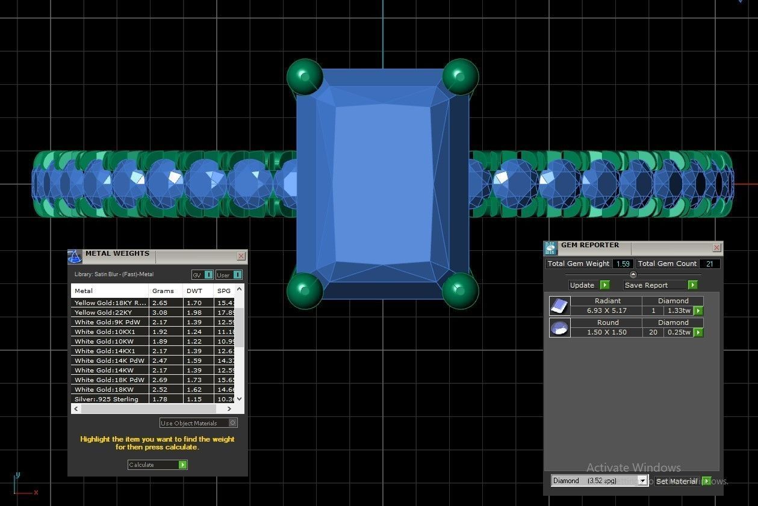Click the SPG column header
The image size is (758, 506).
pos(224,291)
